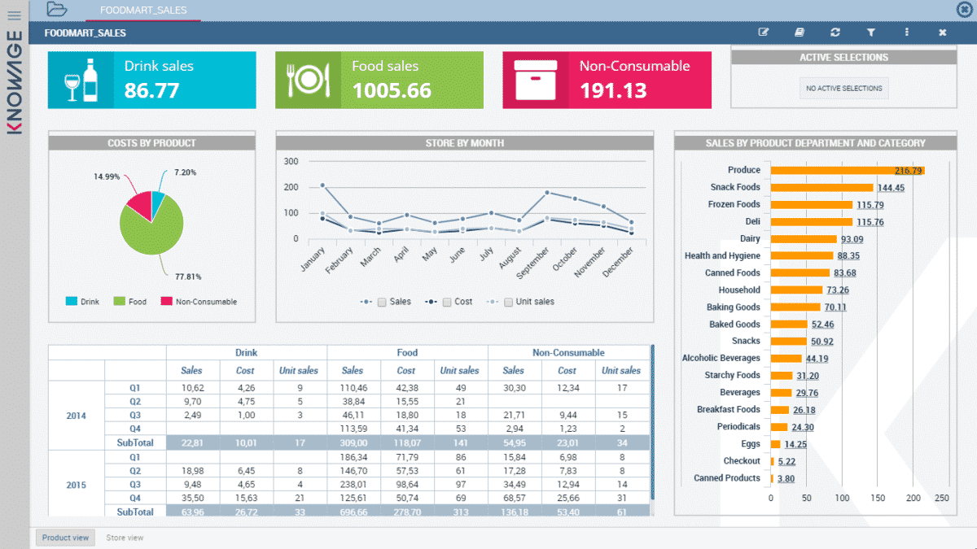Screen dimensions: 977x549
Task: Click the Food sales tile
Action: [x=379, y=80]
